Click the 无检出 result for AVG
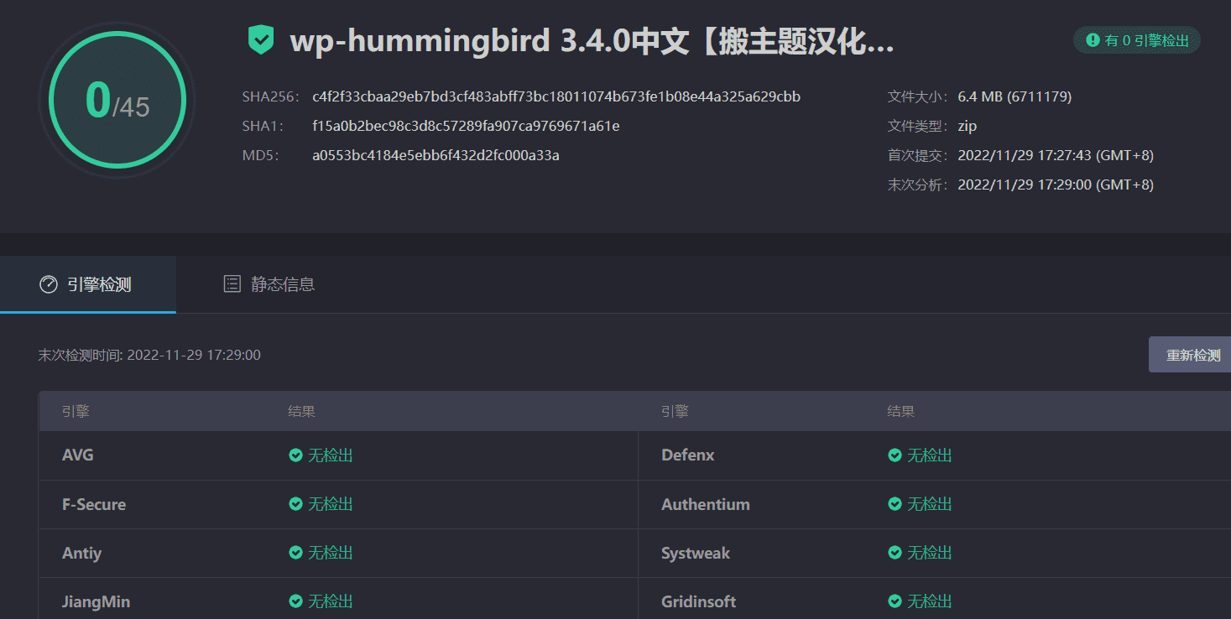 pos(331,455)
